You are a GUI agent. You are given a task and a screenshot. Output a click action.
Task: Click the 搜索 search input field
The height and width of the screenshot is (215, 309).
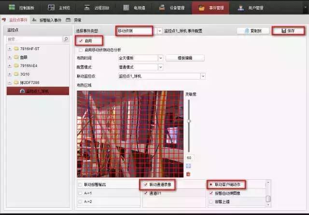(x=34, y=39)
